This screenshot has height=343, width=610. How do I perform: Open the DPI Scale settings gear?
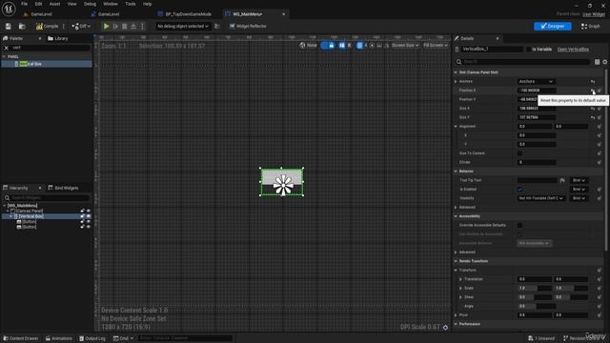pyautogui.click(x=445, y=328)
